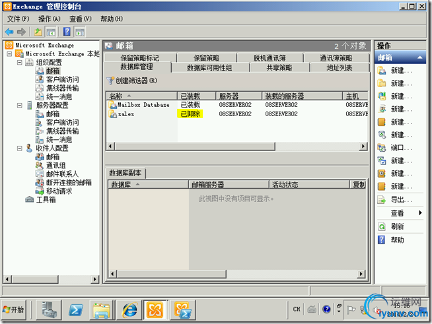Click 创建筛选器(R) button
The image size is (432, 324).
tap(132, 81)
